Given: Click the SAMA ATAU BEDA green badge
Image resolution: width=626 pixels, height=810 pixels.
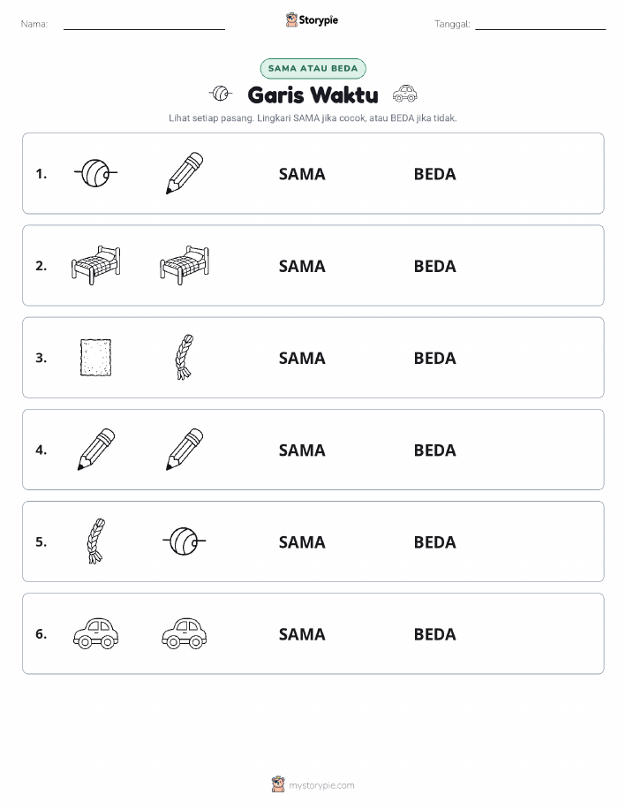Looking at the screenshot, I should (313, 68).
